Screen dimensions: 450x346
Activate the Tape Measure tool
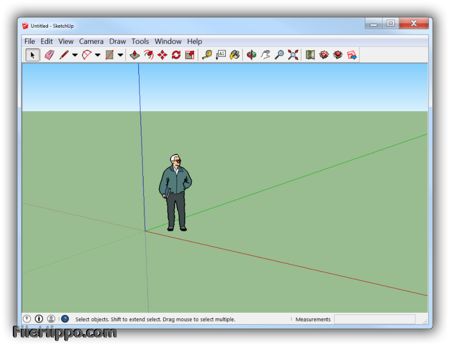click(x=207, y=55)
